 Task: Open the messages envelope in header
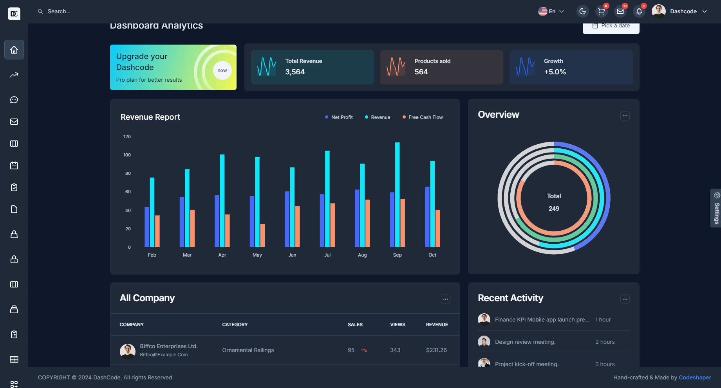620,11
